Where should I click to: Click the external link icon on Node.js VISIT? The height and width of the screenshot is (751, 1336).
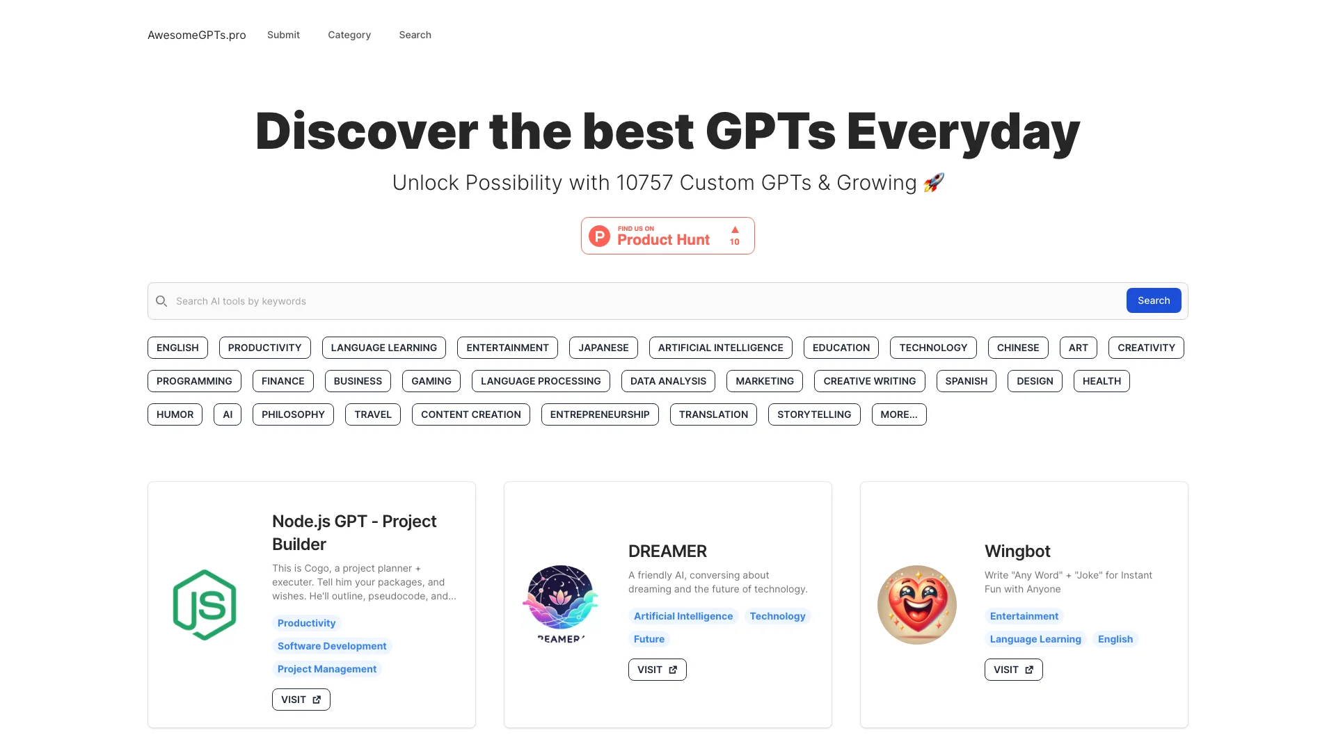[317, 699]
